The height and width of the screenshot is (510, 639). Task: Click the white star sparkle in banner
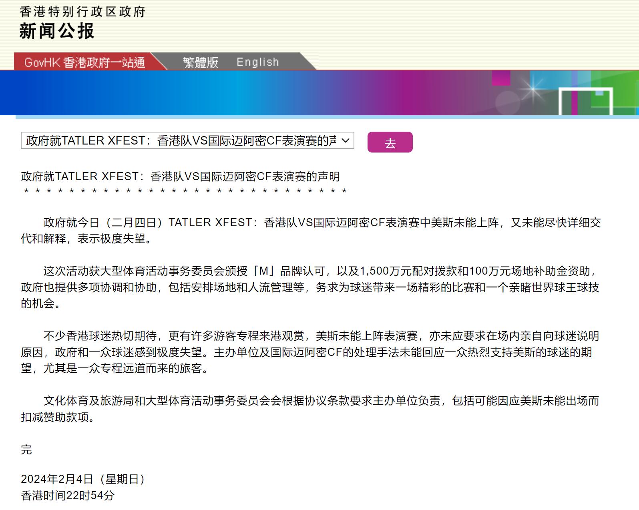(x=533, y=89)
